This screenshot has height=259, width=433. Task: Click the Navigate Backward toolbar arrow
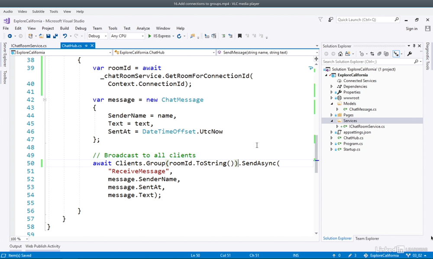[10, 36]
